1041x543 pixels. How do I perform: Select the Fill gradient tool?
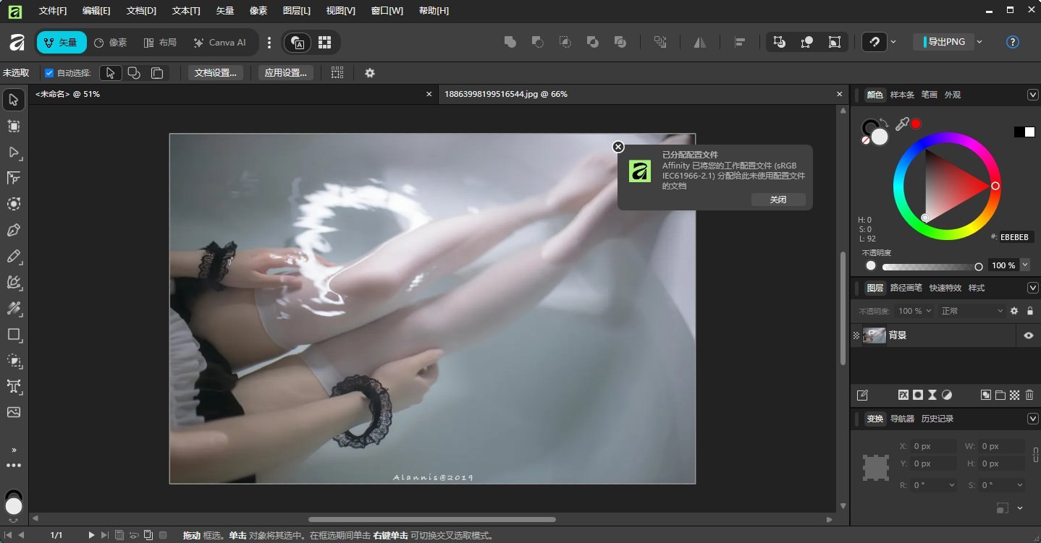coord(14,308)
